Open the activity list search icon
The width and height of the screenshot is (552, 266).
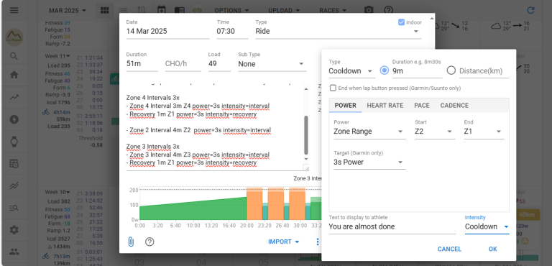(x=14, y=208)
